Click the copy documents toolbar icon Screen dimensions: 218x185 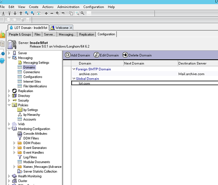pyautogui.click(x=71, y=14)
